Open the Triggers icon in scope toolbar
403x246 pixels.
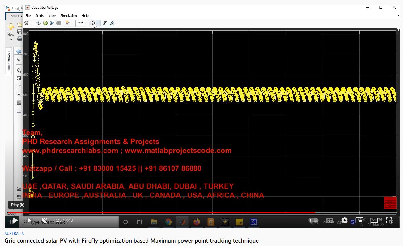coord(104,23)
